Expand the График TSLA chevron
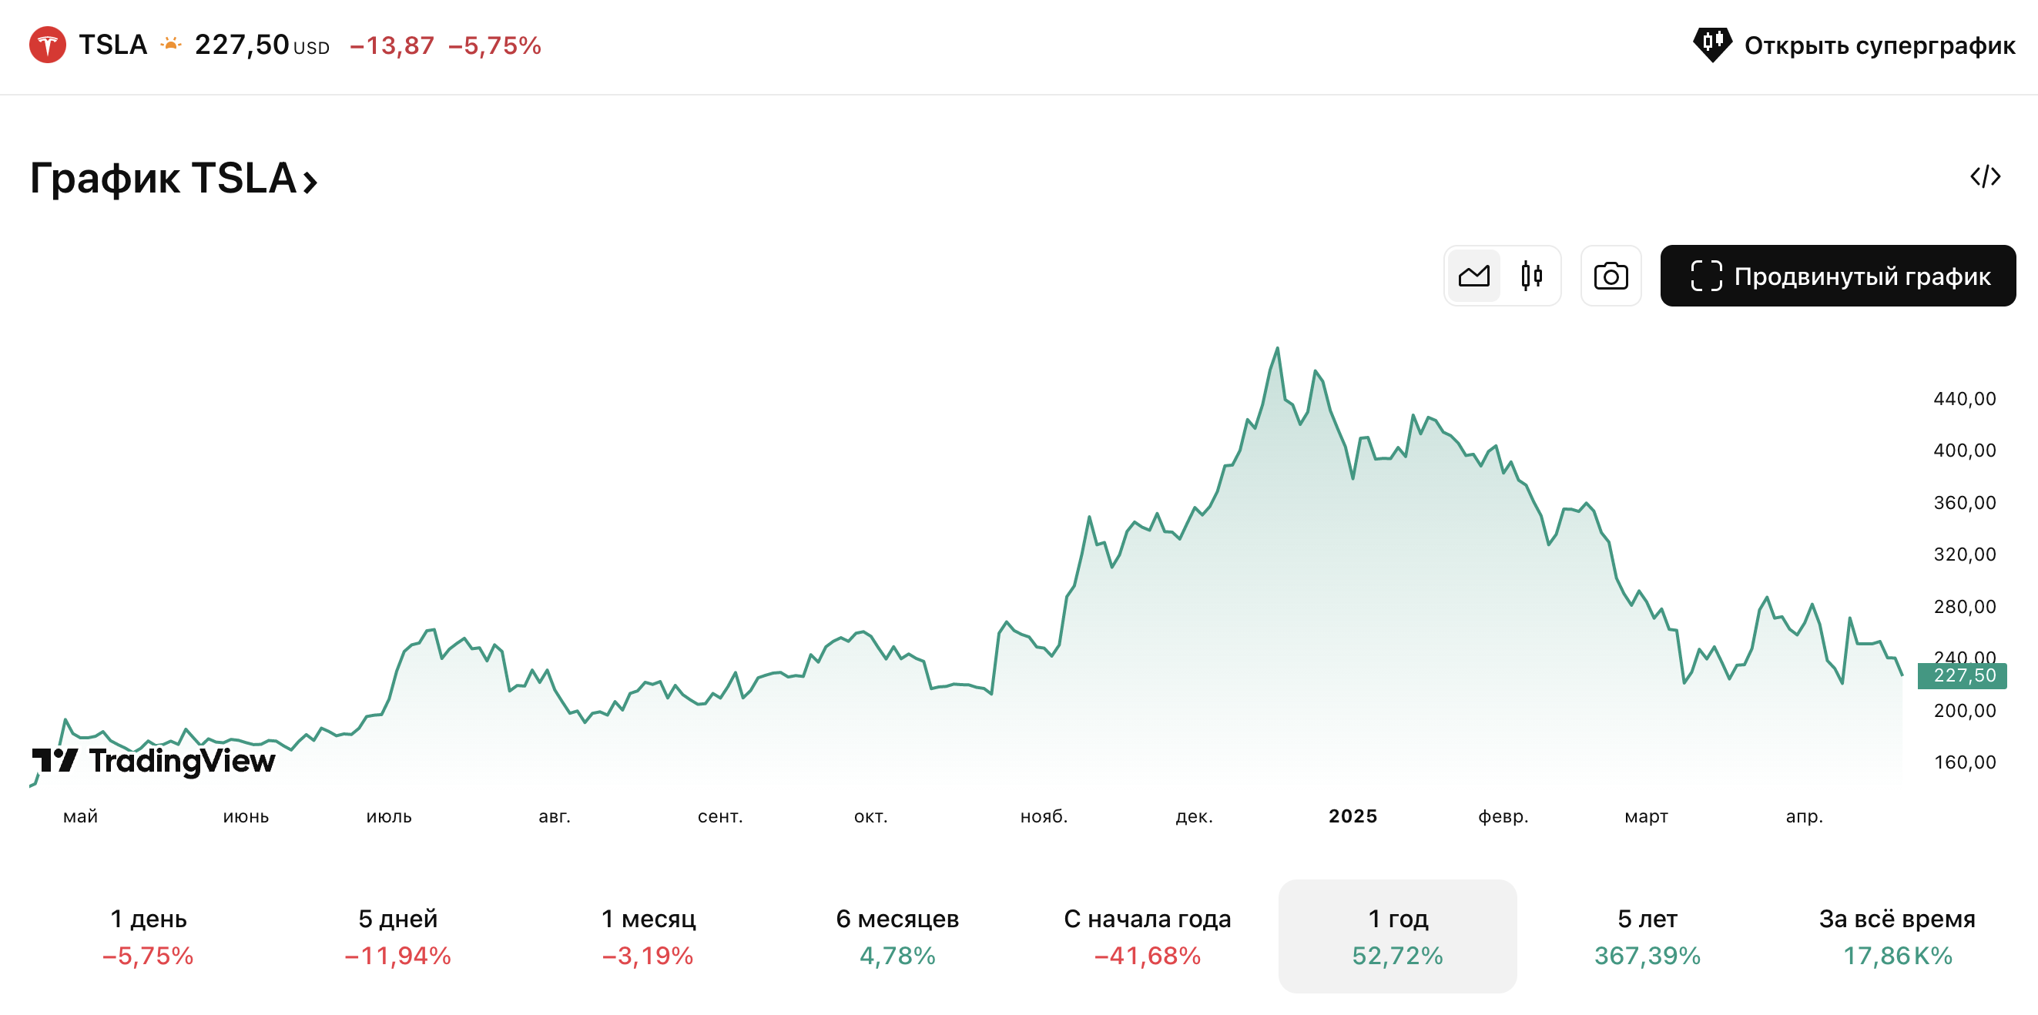Screen dimensions: 2038x1015 click(310, 182)
